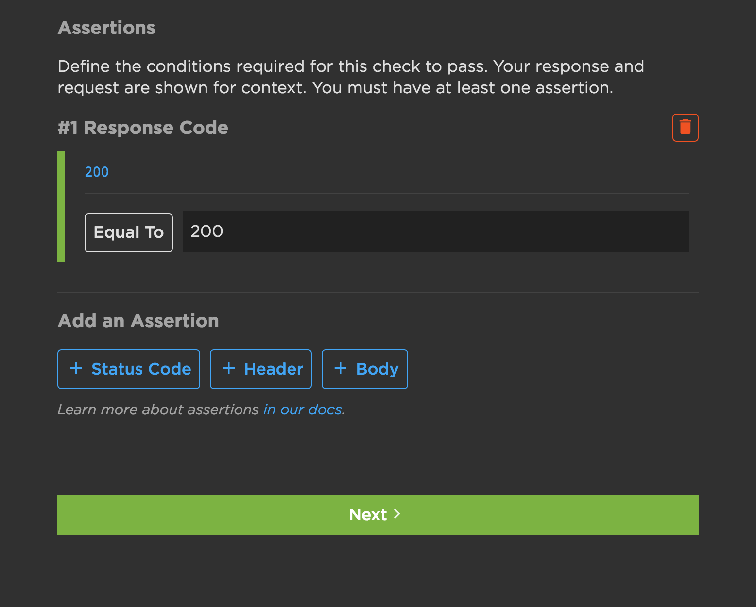Delete the #1 Response Code assertion
The height and width of the screenshot is (607, 756).
point(685,128)
